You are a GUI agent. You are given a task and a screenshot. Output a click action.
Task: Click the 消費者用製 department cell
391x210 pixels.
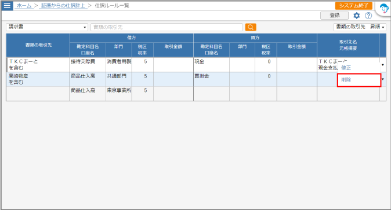coord(119,65)
